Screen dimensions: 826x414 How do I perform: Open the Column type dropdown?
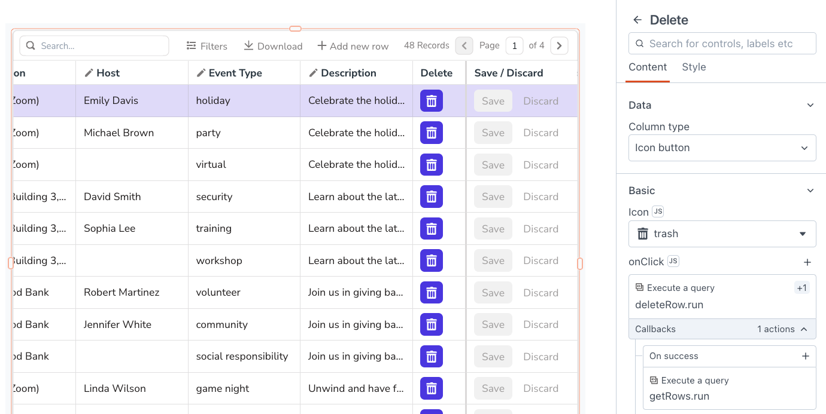(722, 148)
